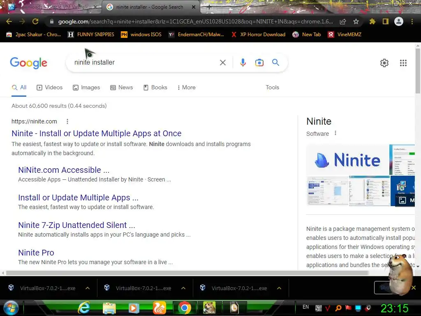Expand options for the second VirtualBox download
The image size is (421, 316).
183,288
